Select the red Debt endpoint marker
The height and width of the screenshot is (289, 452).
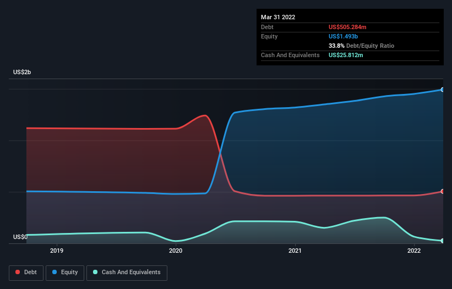443,192
